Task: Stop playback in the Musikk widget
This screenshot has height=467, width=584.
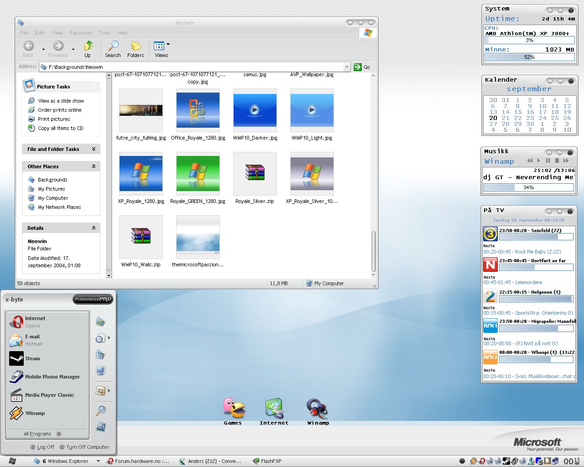Action: (x=557, y=161)
